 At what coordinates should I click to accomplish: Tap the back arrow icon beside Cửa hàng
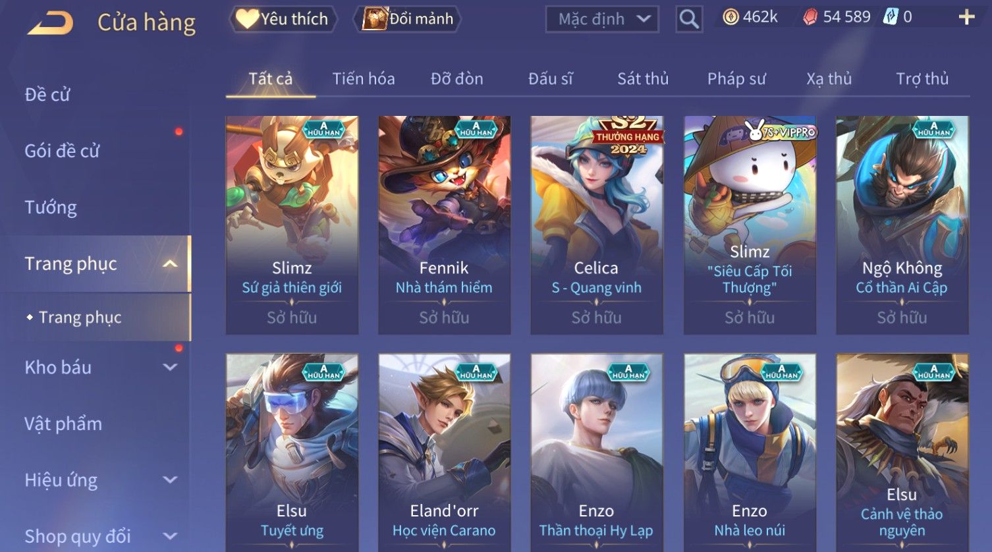[50, 23]
